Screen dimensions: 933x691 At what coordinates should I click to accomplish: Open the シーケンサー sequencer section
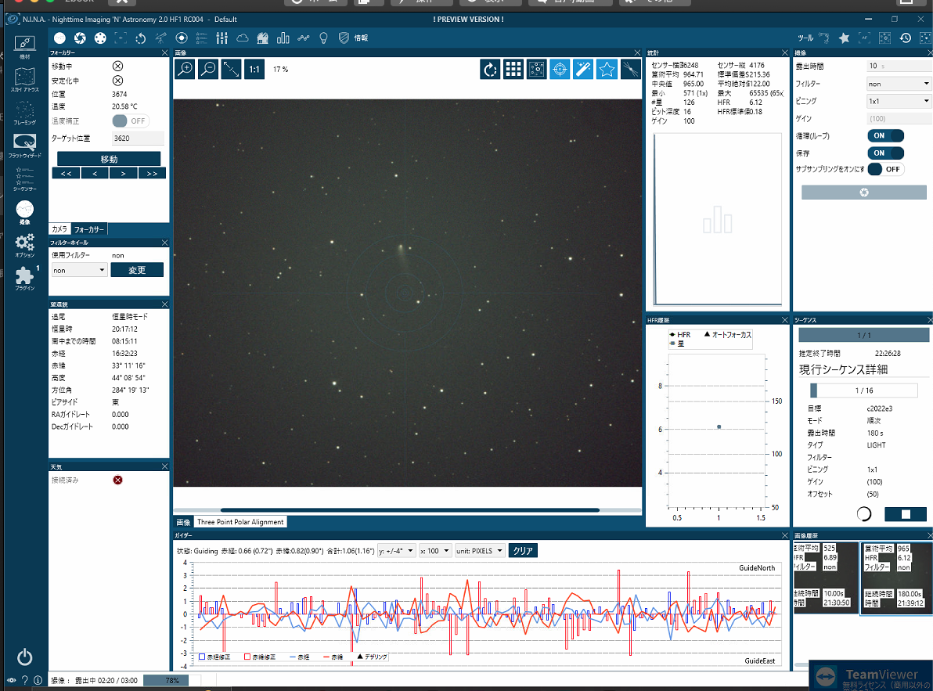click(24, 179)
